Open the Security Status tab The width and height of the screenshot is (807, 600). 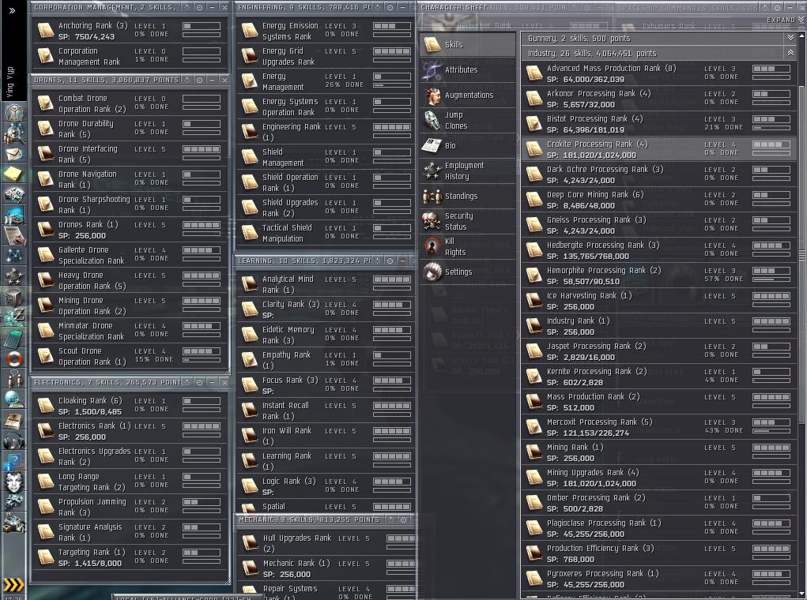(467, 221)
